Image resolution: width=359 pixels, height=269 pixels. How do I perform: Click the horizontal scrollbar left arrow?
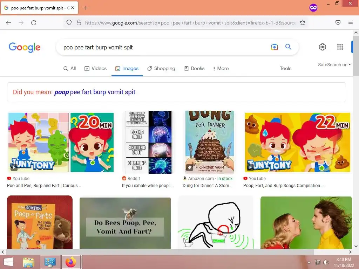[3, 252]
